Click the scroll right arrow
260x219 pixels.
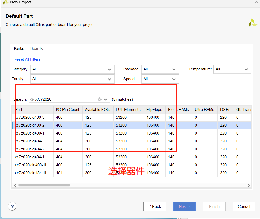coord(248,185)
